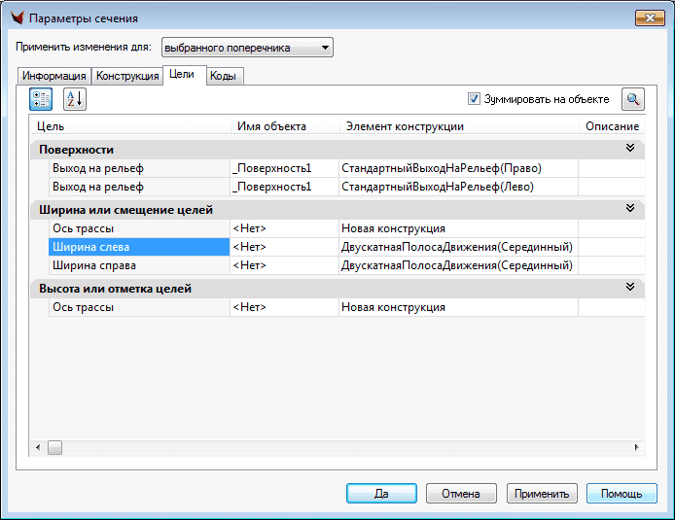Click object name cell for 'Ширина слева'

click(283, 247)
